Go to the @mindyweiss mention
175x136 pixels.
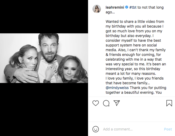117,88
